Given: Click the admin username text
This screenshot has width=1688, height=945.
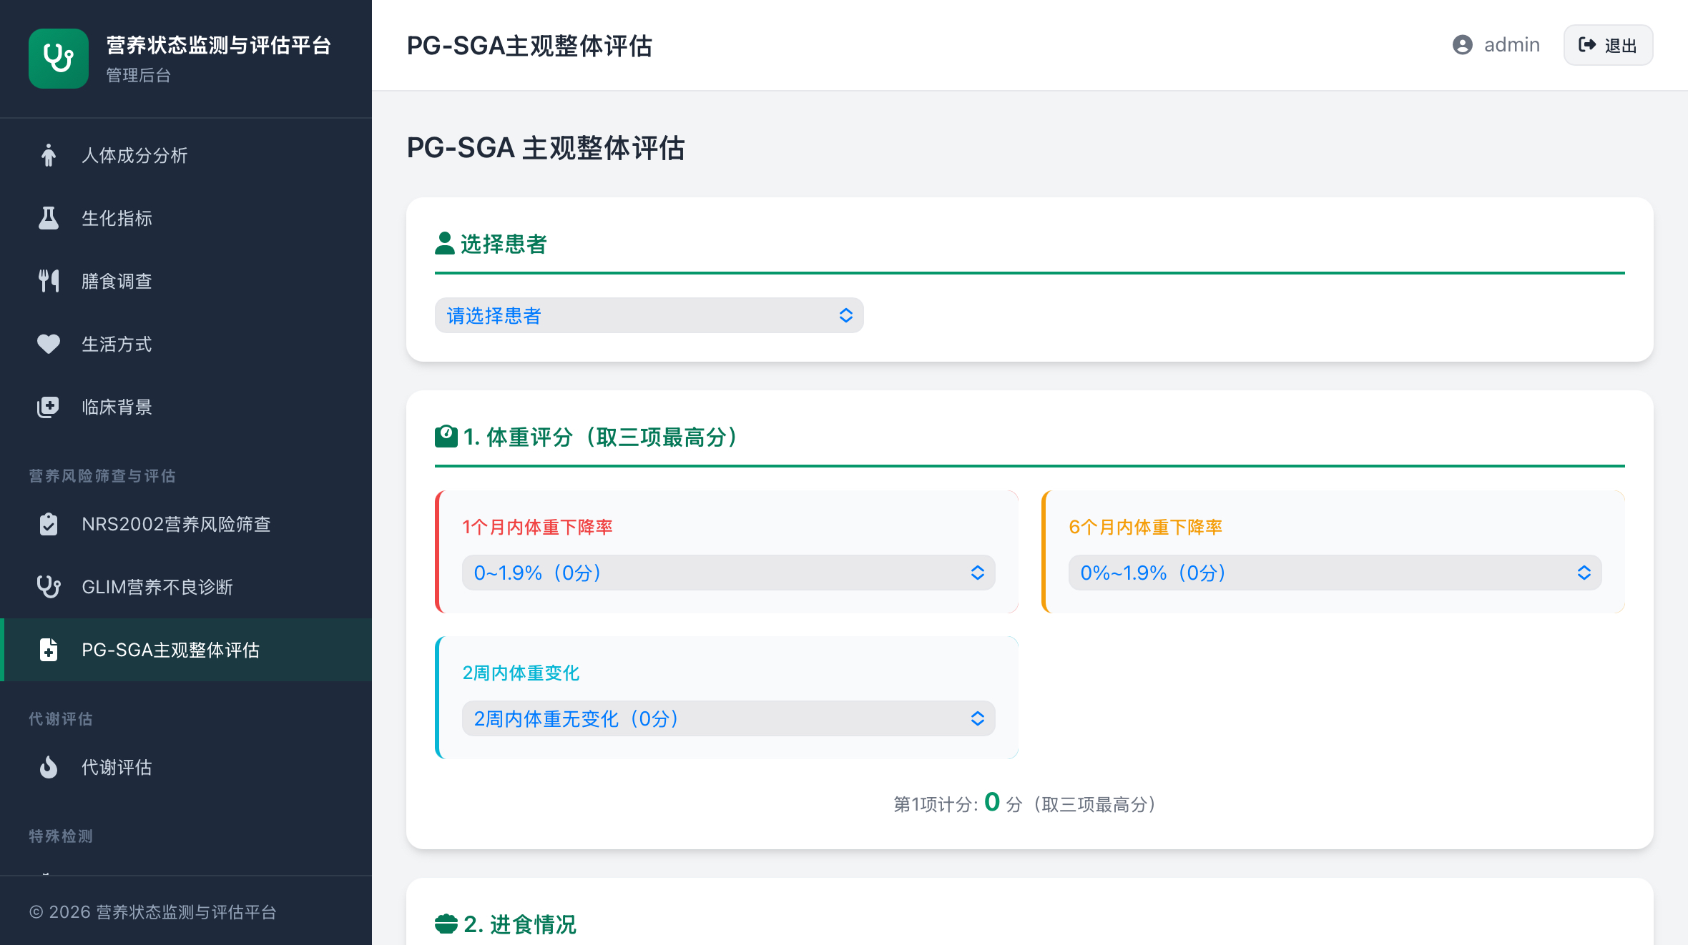Looking at the screenshot, I should coord(1512,45).
